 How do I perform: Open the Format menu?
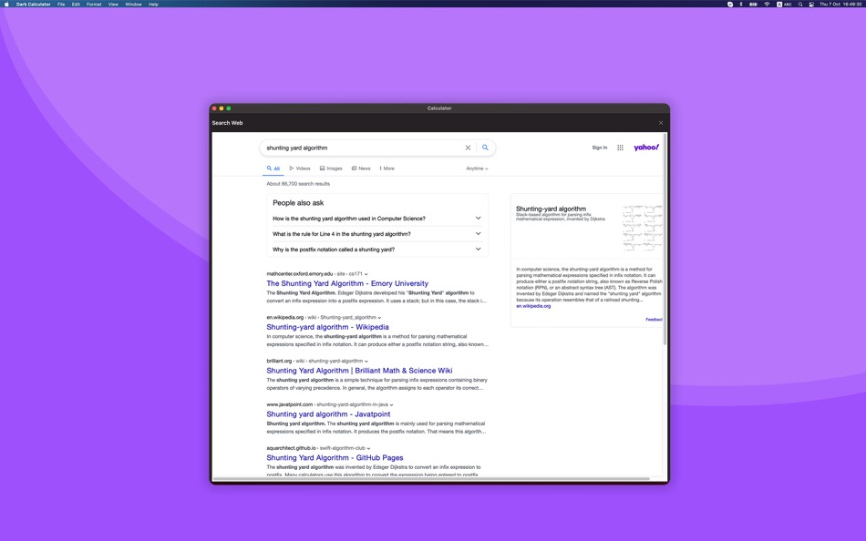click(94, 4)
